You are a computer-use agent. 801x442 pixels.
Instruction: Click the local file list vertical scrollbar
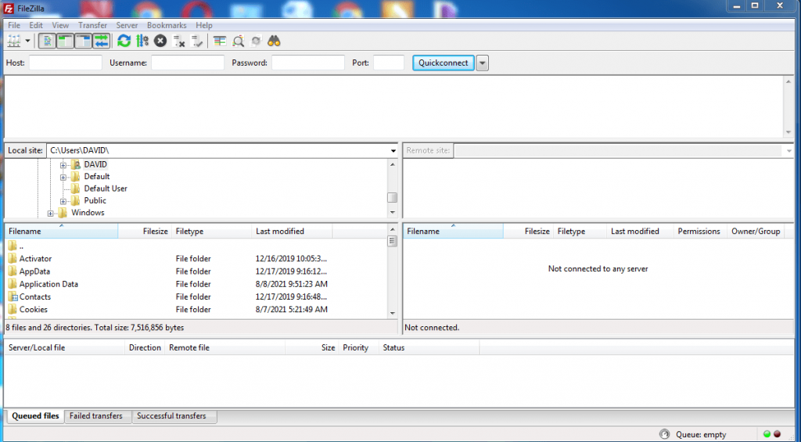(x=393, y=274)
